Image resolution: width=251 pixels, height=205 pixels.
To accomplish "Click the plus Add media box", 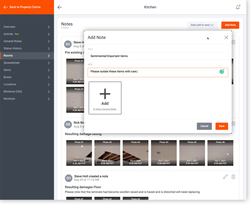I will (x=105, y=98).
